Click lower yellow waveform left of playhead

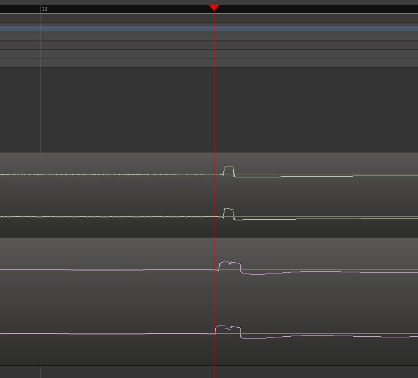click(119, 217)
